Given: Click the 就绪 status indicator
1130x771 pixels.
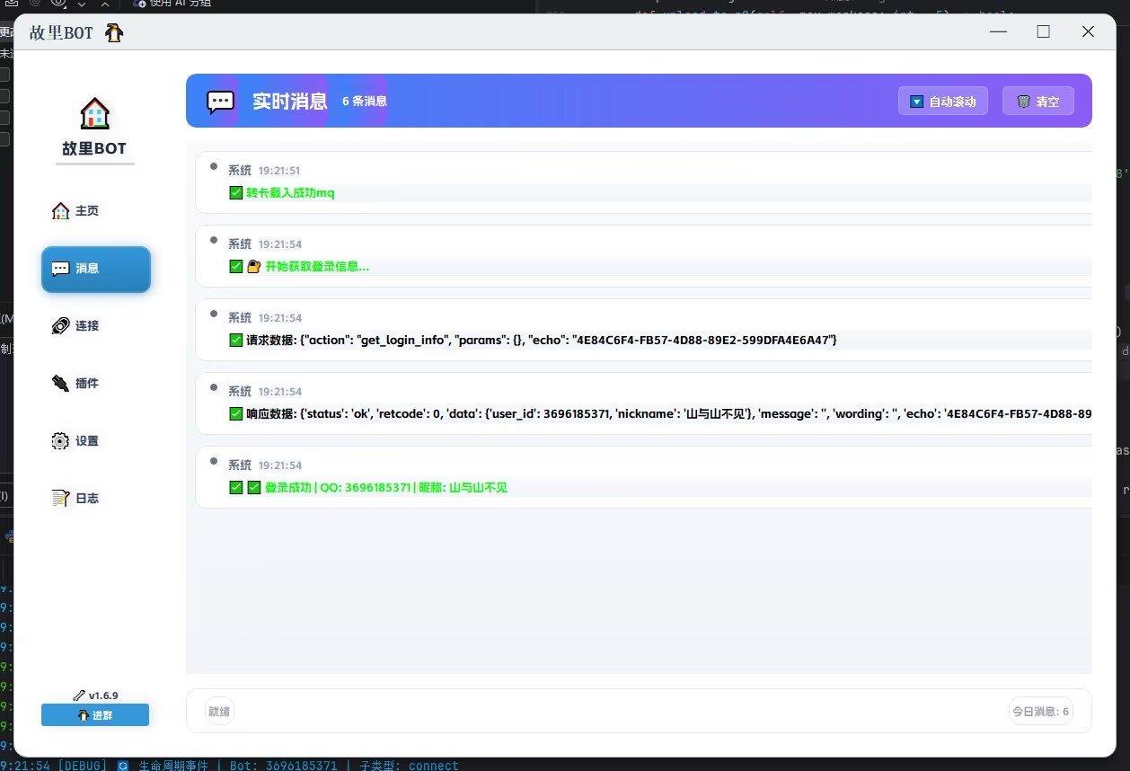Looking at the screenshot, I should [219, 712].
